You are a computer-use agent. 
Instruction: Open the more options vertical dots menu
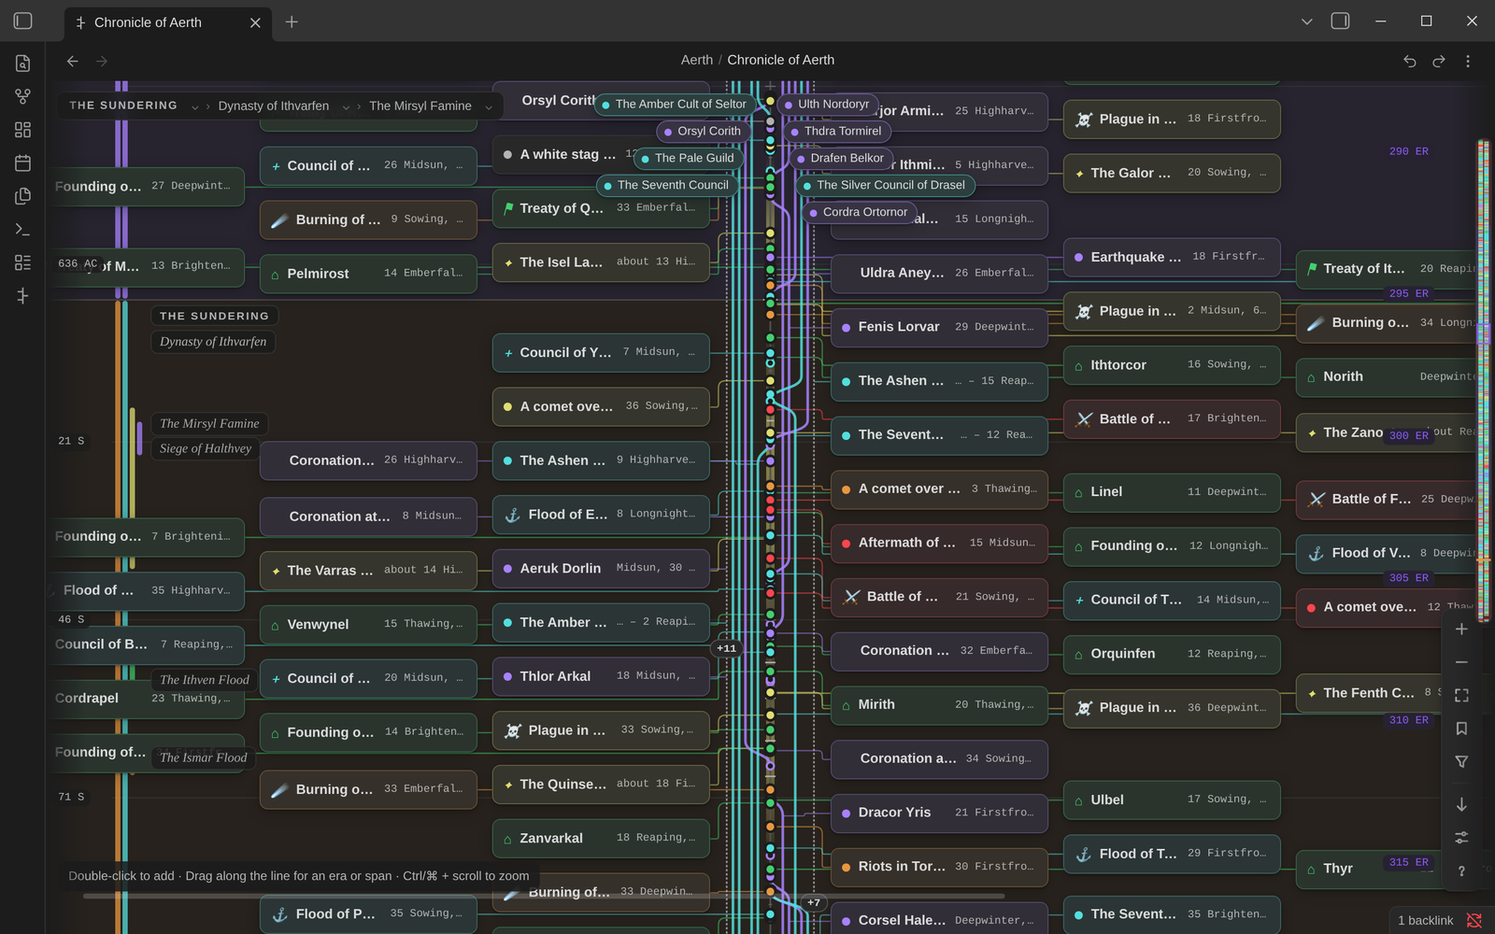pyautogui.click(x=1468, y=61)
